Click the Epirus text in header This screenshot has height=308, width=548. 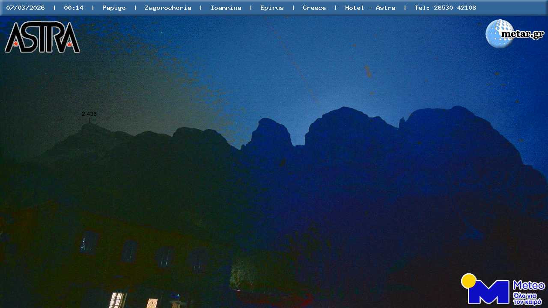pos(272,8)
